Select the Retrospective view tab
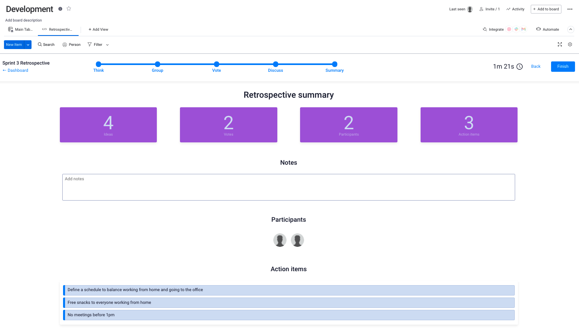This screenshot has width=579, height=335. click(x=58, y=30)
